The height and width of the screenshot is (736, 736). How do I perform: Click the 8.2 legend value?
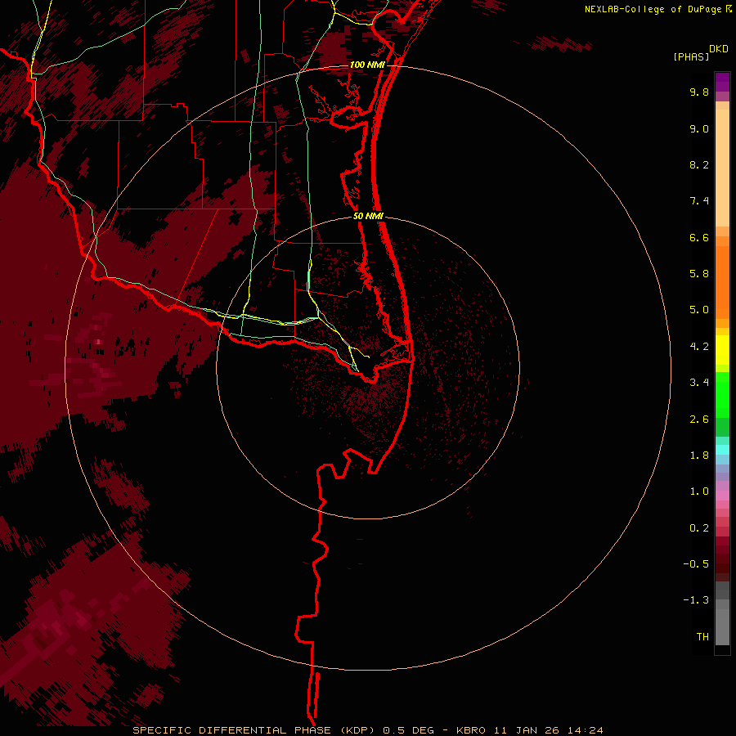(699, 164)
